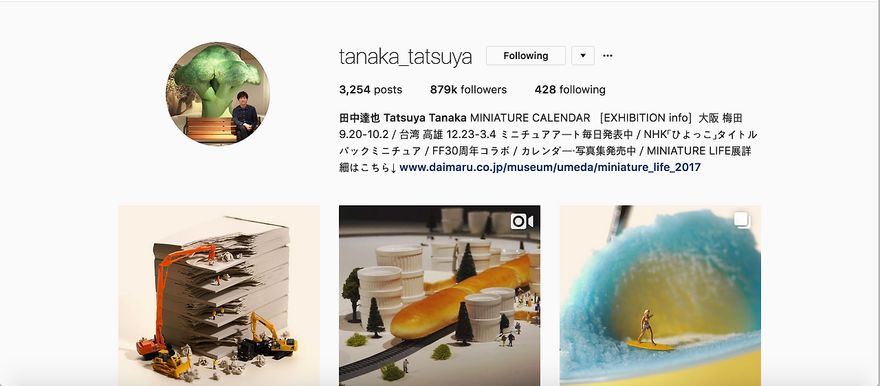Open the three-dot profile options menu
This screenshot has height=386, width=880.
608,56
